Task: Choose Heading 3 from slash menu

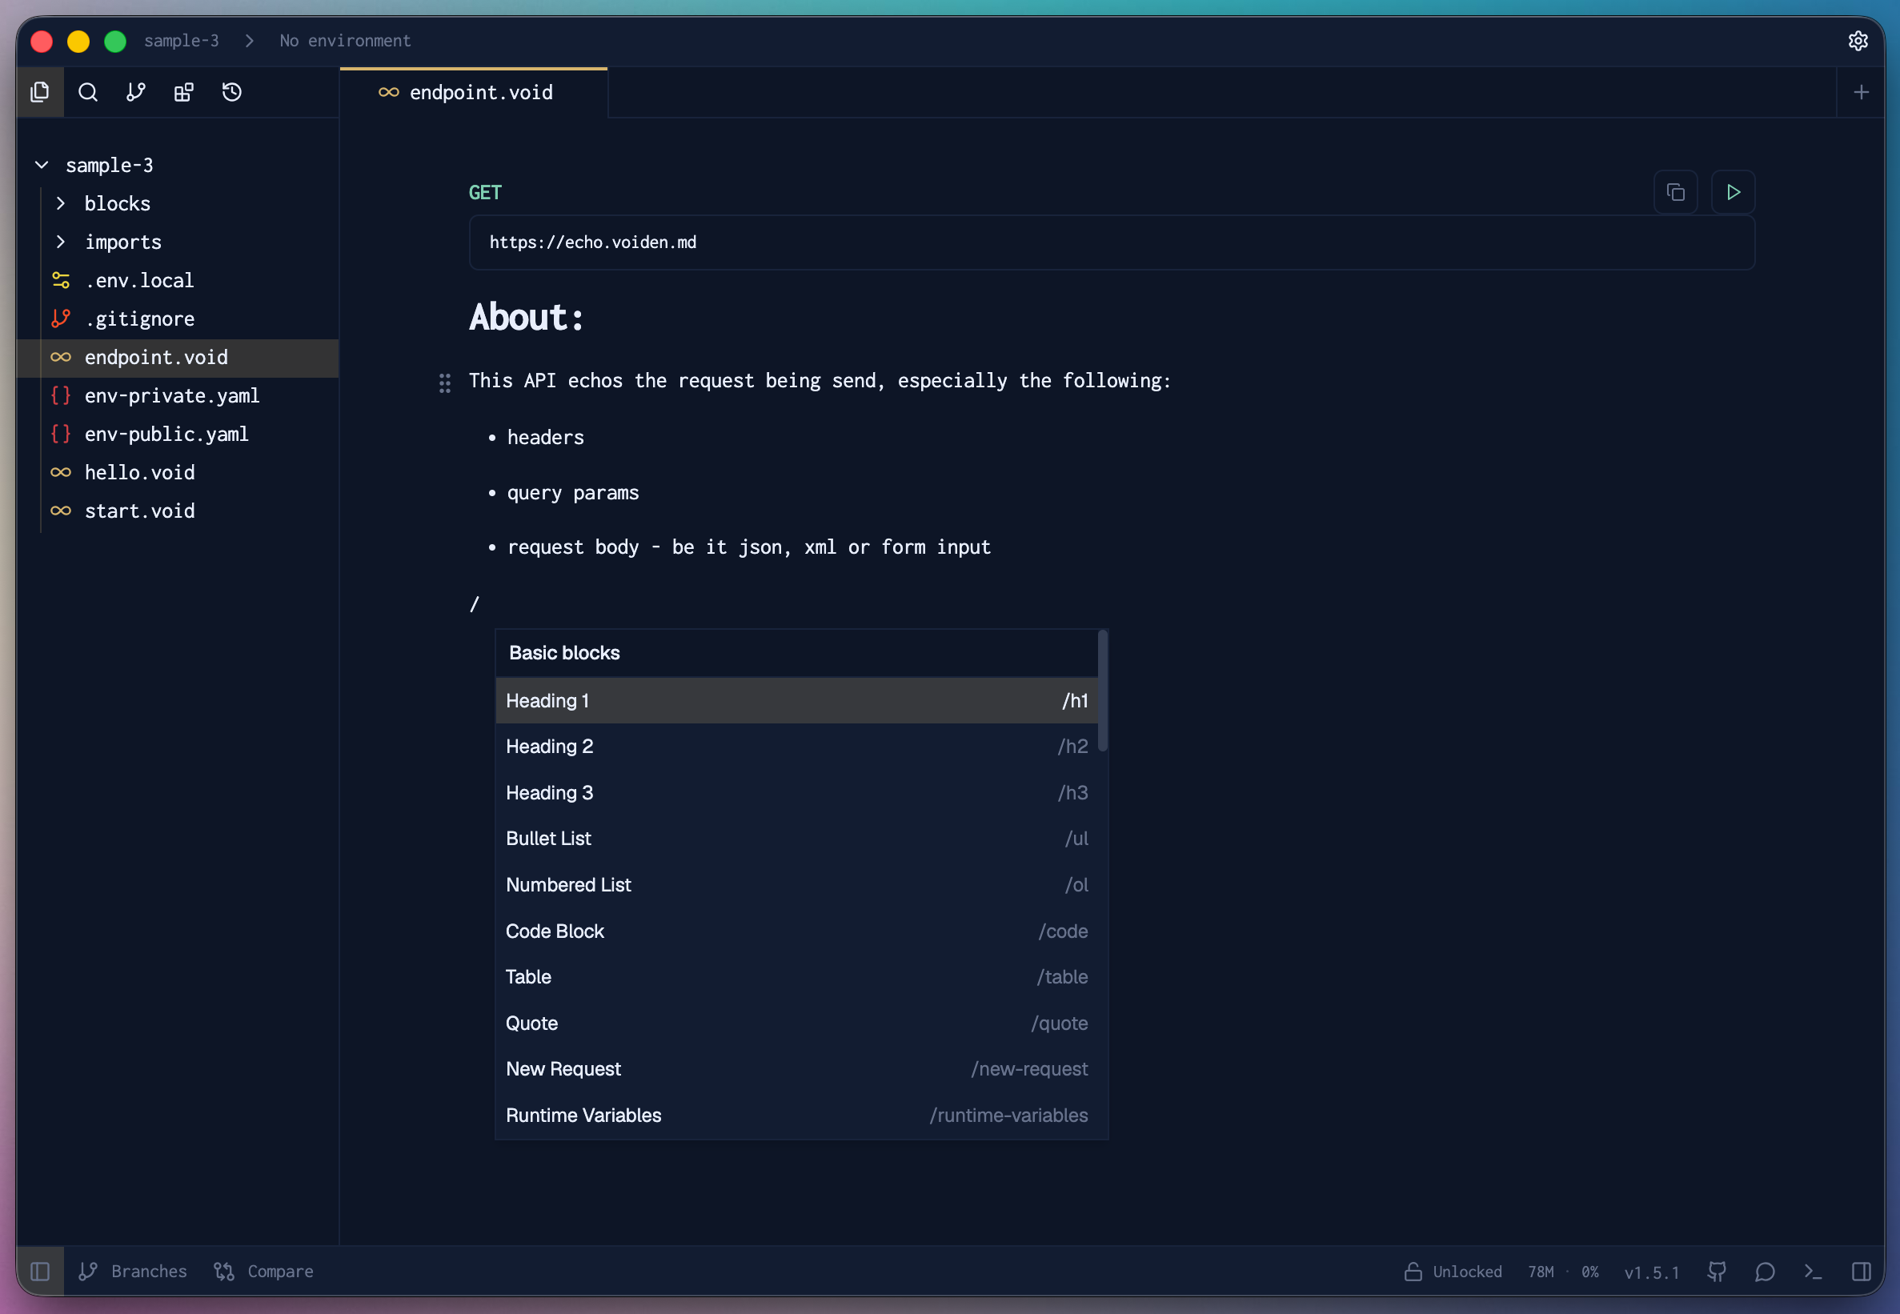Action: [x=797, y=793]
